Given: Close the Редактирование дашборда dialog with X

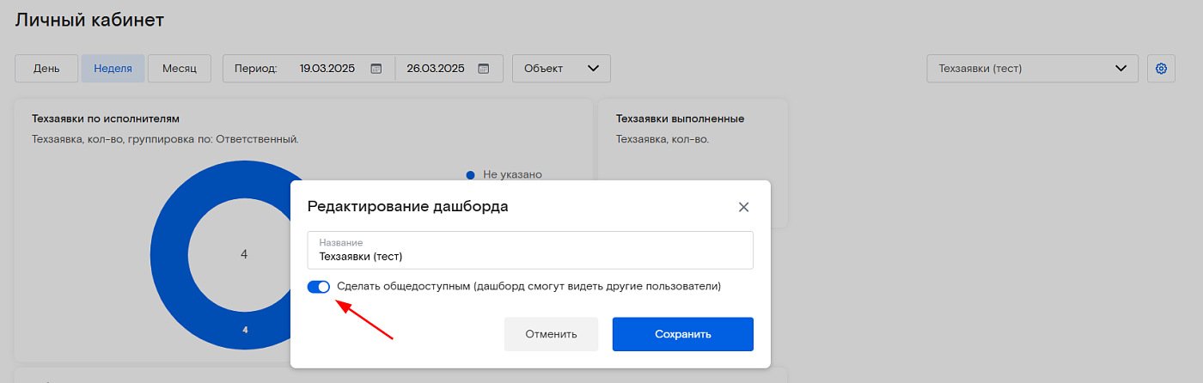Looking at the screenshot, I should [744, 207].
